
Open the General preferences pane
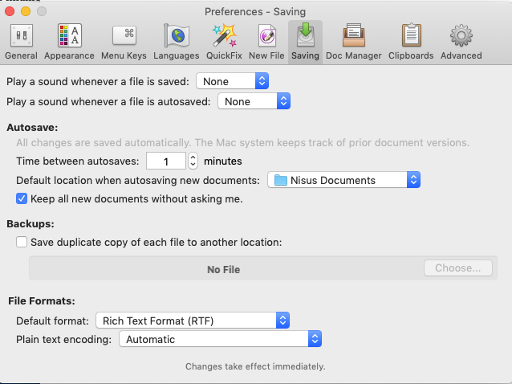[x=21, y=42]
